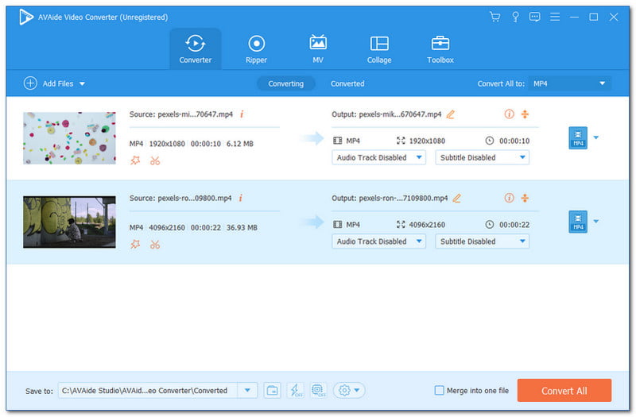Open Audio Track Disabled dropdown for second video

click(378, 241)
